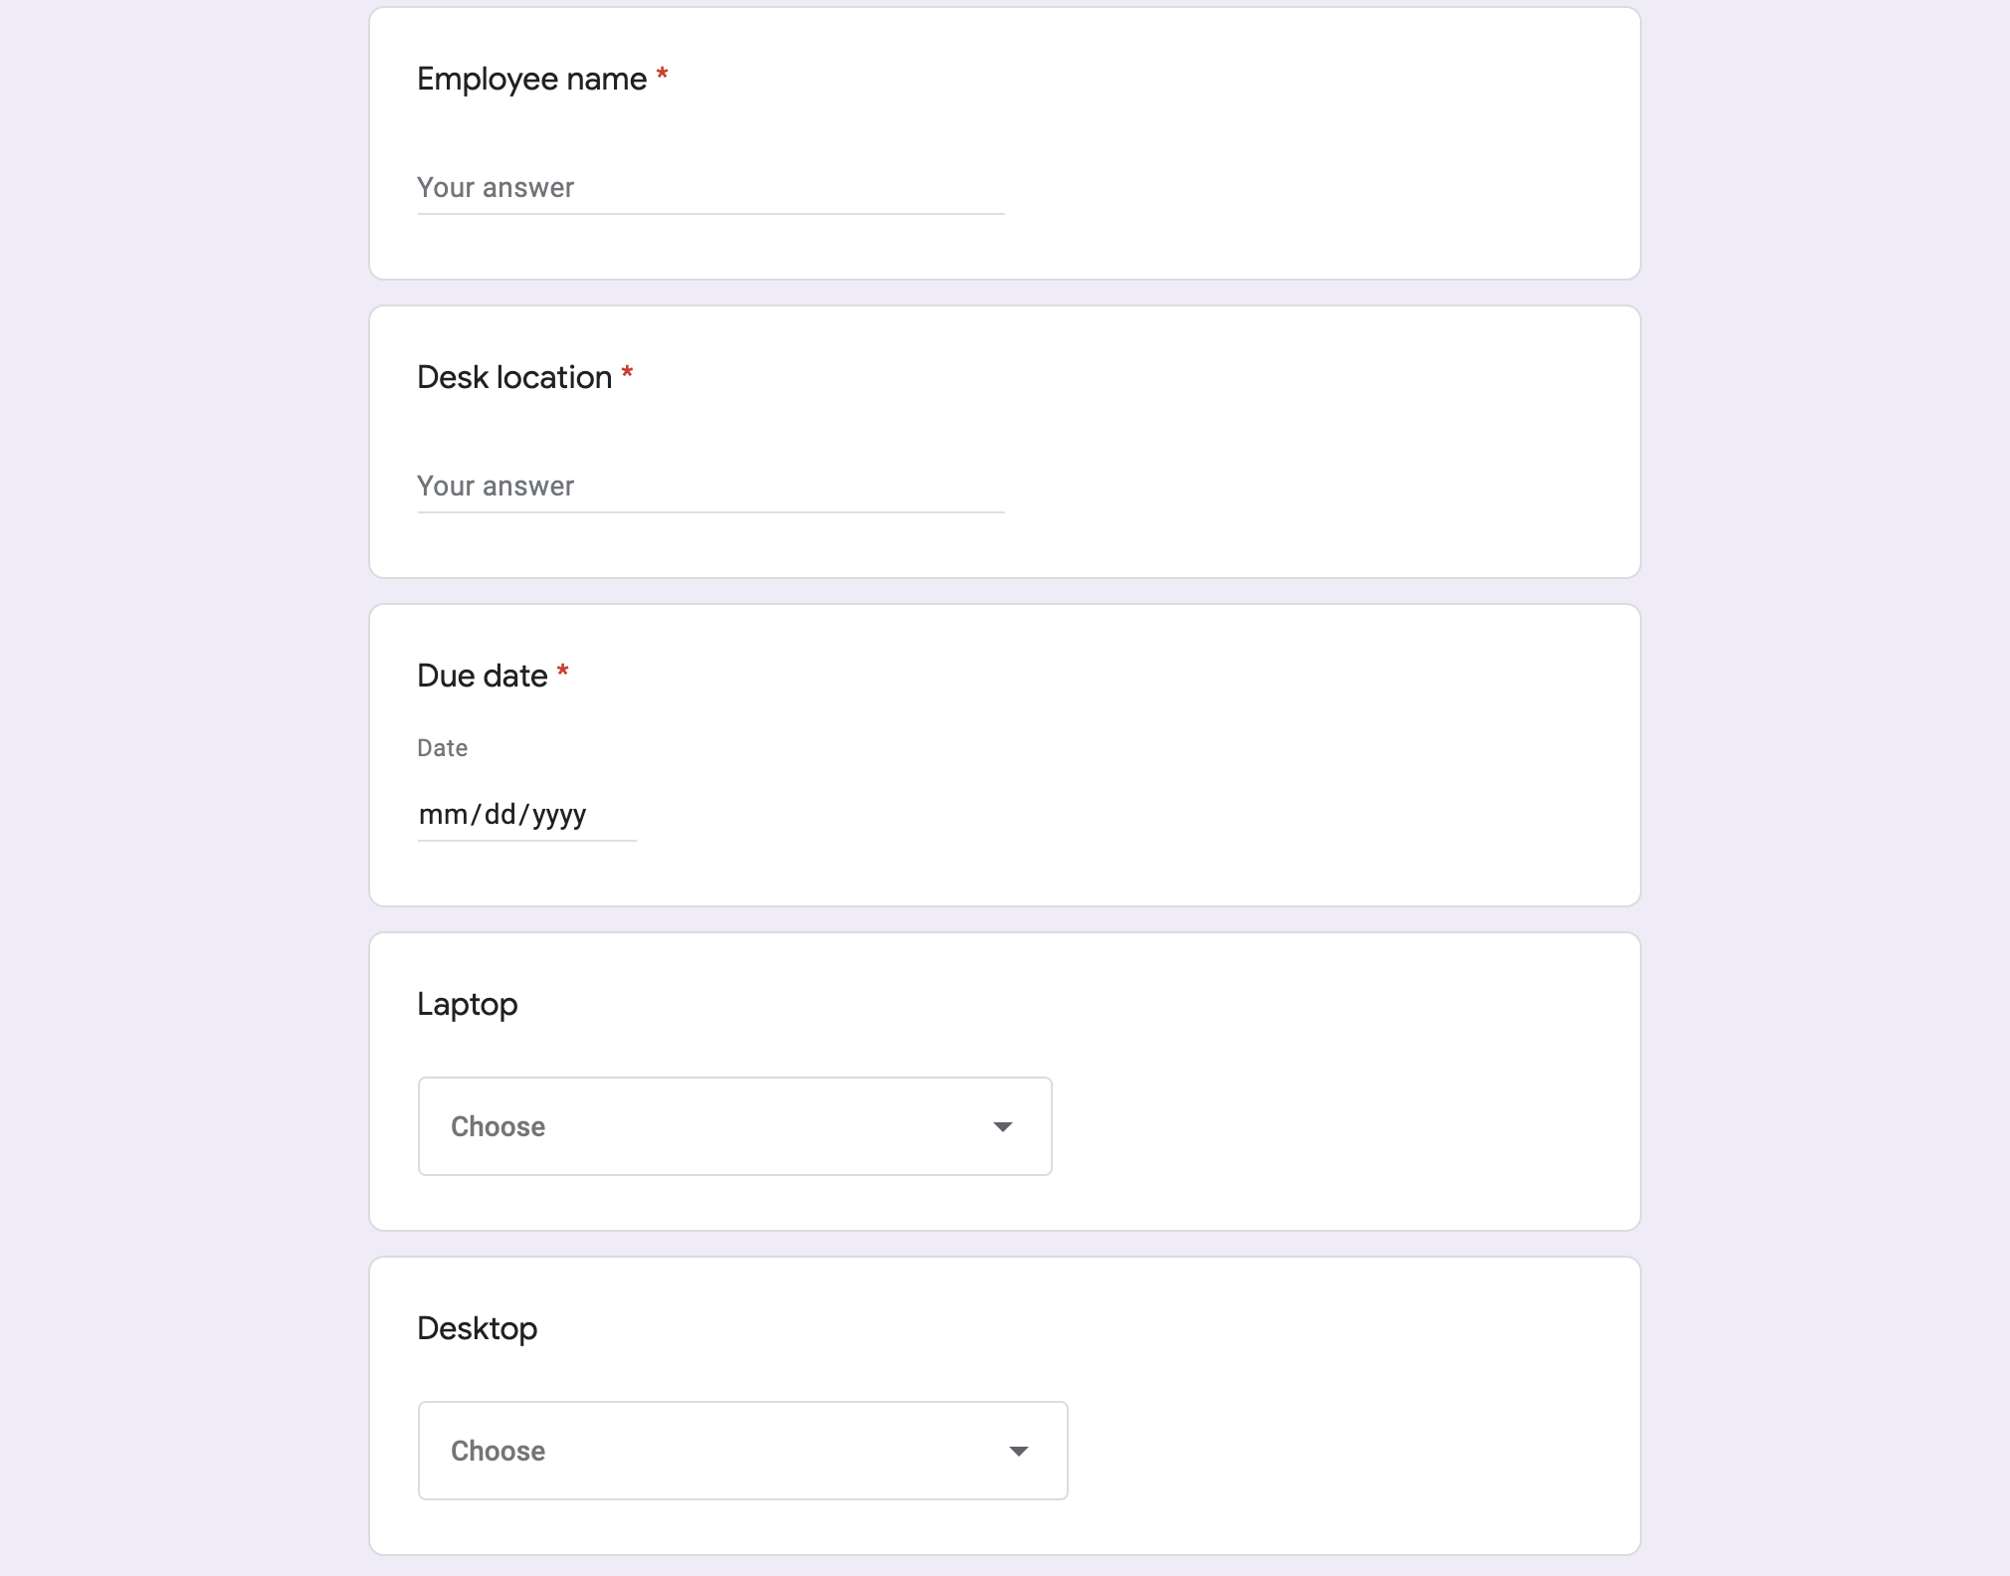Click the Desktop dropdown arrow
Screen dimensions: 2010x1576
pyautogui.click(x=1018, y=1450)
